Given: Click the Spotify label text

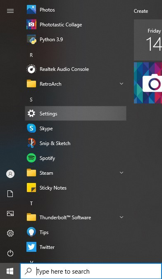Looking at the screenshot, I should 47,158.
